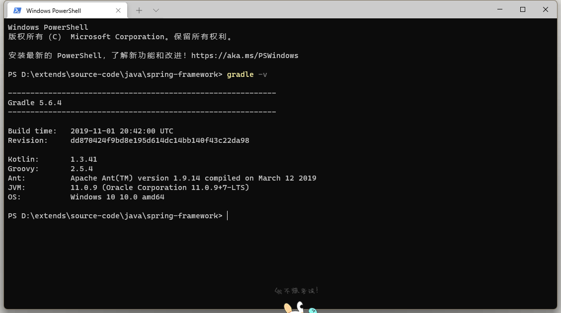Screen dimensions: 561x313
Task: Maximize the terminal window
Action: [x=523, y=9]
